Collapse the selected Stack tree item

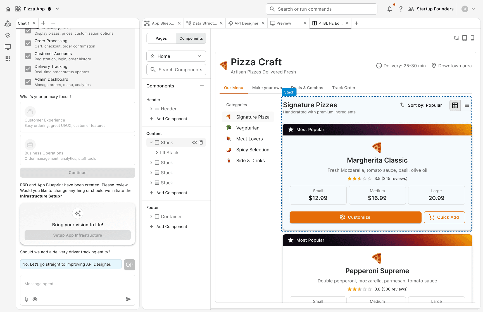click(151, 142)
